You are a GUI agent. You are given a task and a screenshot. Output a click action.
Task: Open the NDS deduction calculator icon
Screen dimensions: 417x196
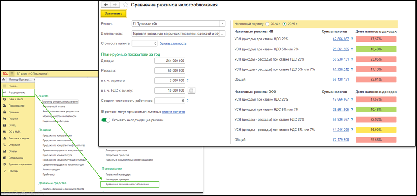click(191, 91)
